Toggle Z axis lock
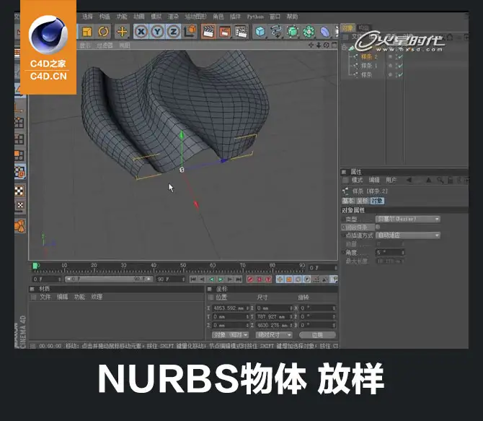Screen dimensions: 483x421 [x=174, y=32]
